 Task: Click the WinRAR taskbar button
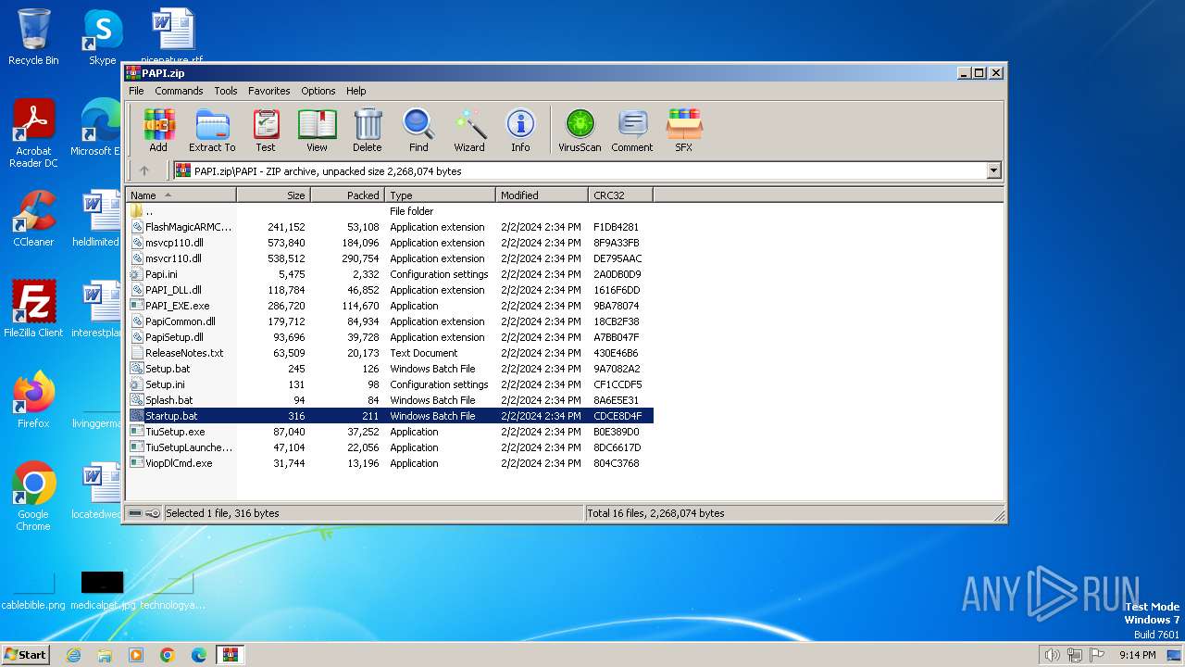[x=230, y=655]
